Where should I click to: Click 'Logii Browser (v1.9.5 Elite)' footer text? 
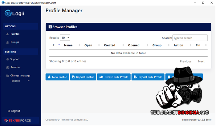[197, 120]
